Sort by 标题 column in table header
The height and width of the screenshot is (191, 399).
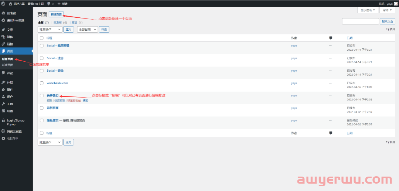click(x=49, y=38)
